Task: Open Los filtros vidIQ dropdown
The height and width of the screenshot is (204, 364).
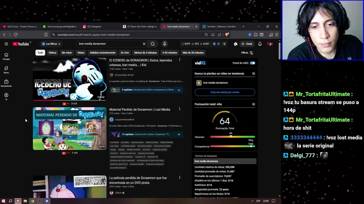Action: tap(51, 44)
